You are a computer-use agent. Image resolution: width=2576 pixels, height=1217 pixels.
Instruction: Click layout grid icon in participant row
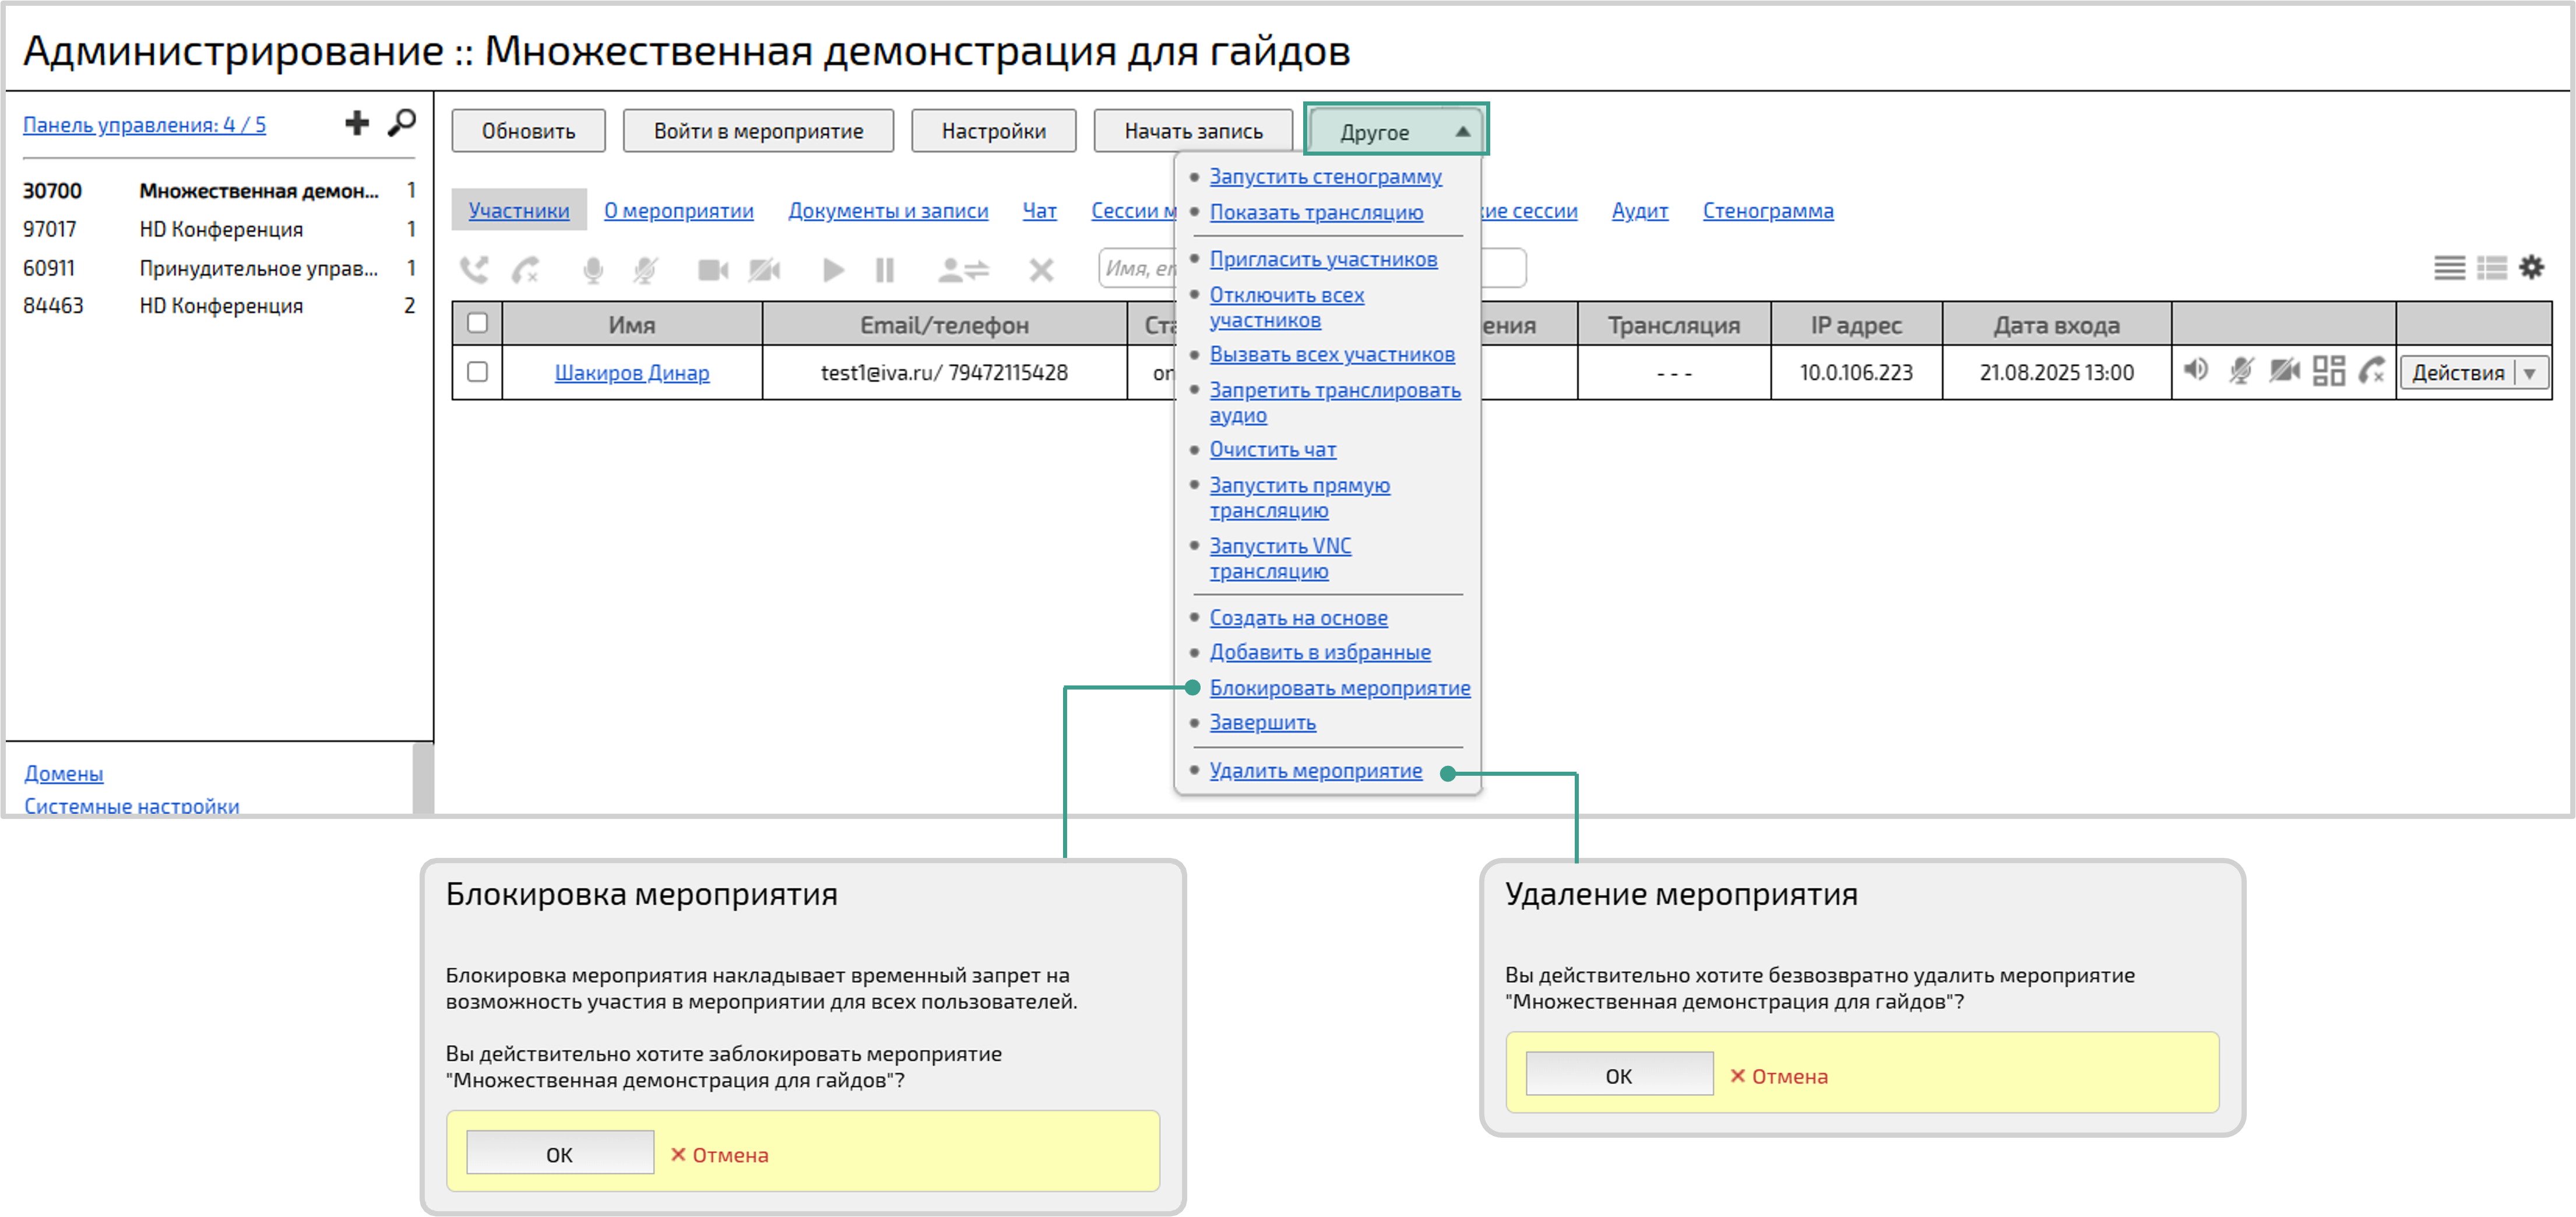click(2328, 371)
